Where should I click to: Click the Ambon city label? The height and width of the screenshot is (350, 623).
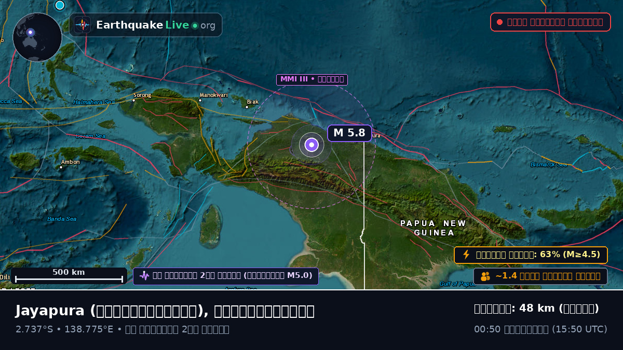click(71, 162)
